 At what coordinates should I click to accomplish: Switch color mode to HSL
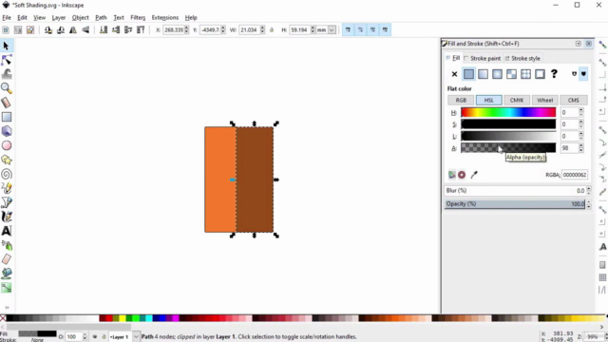tap(488, 100)
